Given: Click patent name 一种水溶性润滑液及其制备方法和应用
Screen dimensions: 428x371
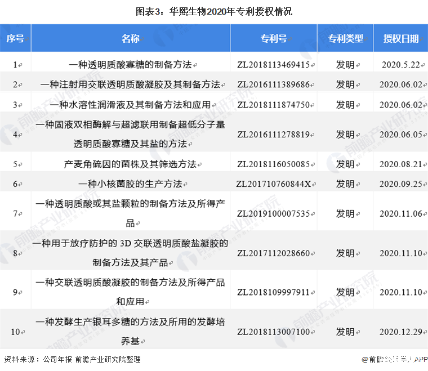Looking at the screenshot, I should pos(131,105).
